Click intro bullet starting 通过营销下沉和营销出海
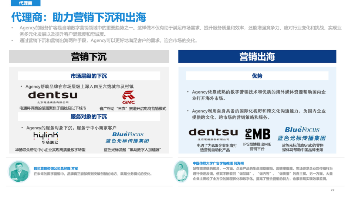355x199 pixels. [x=108, y=41]
